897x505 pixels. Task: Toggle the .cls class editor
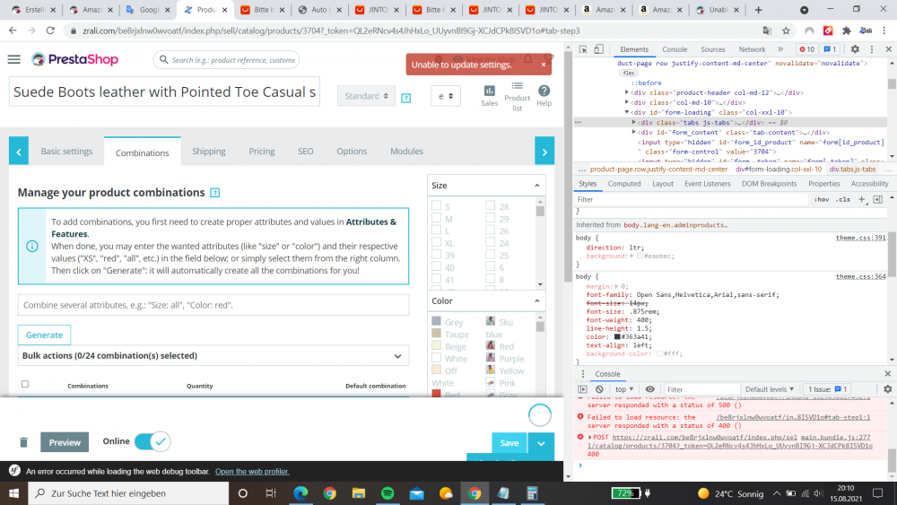tap(842, 200)
